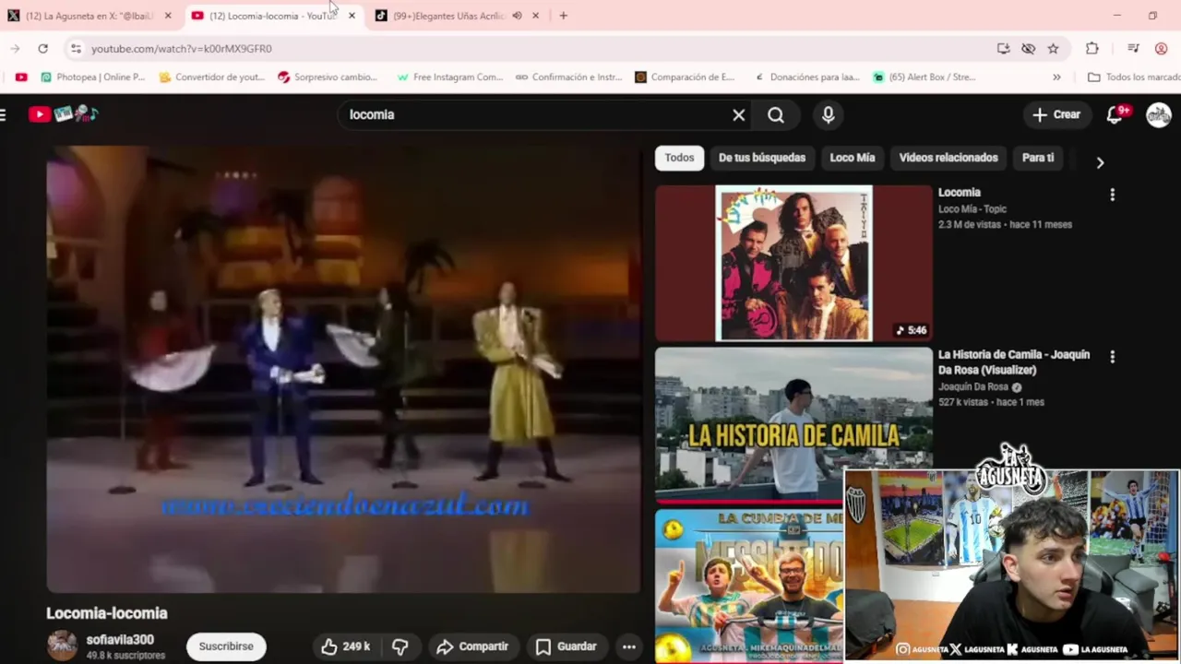1181x664 pixels.
Task: Open the browser profile icon
Action: [x=1161, y=48]
